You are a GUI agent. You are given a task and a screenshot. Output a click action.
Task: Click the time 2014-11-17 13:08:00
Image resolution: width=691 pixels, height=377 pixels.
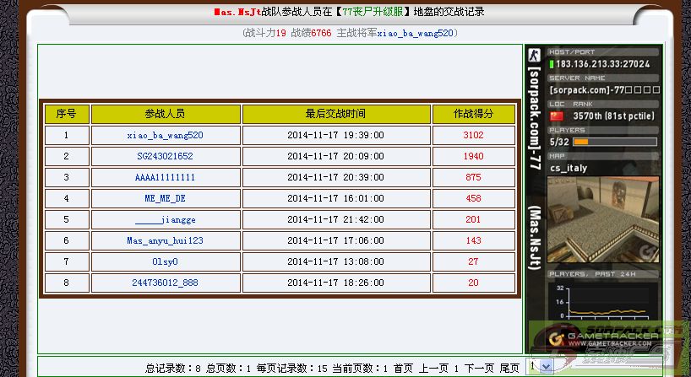tap(336, 261)
